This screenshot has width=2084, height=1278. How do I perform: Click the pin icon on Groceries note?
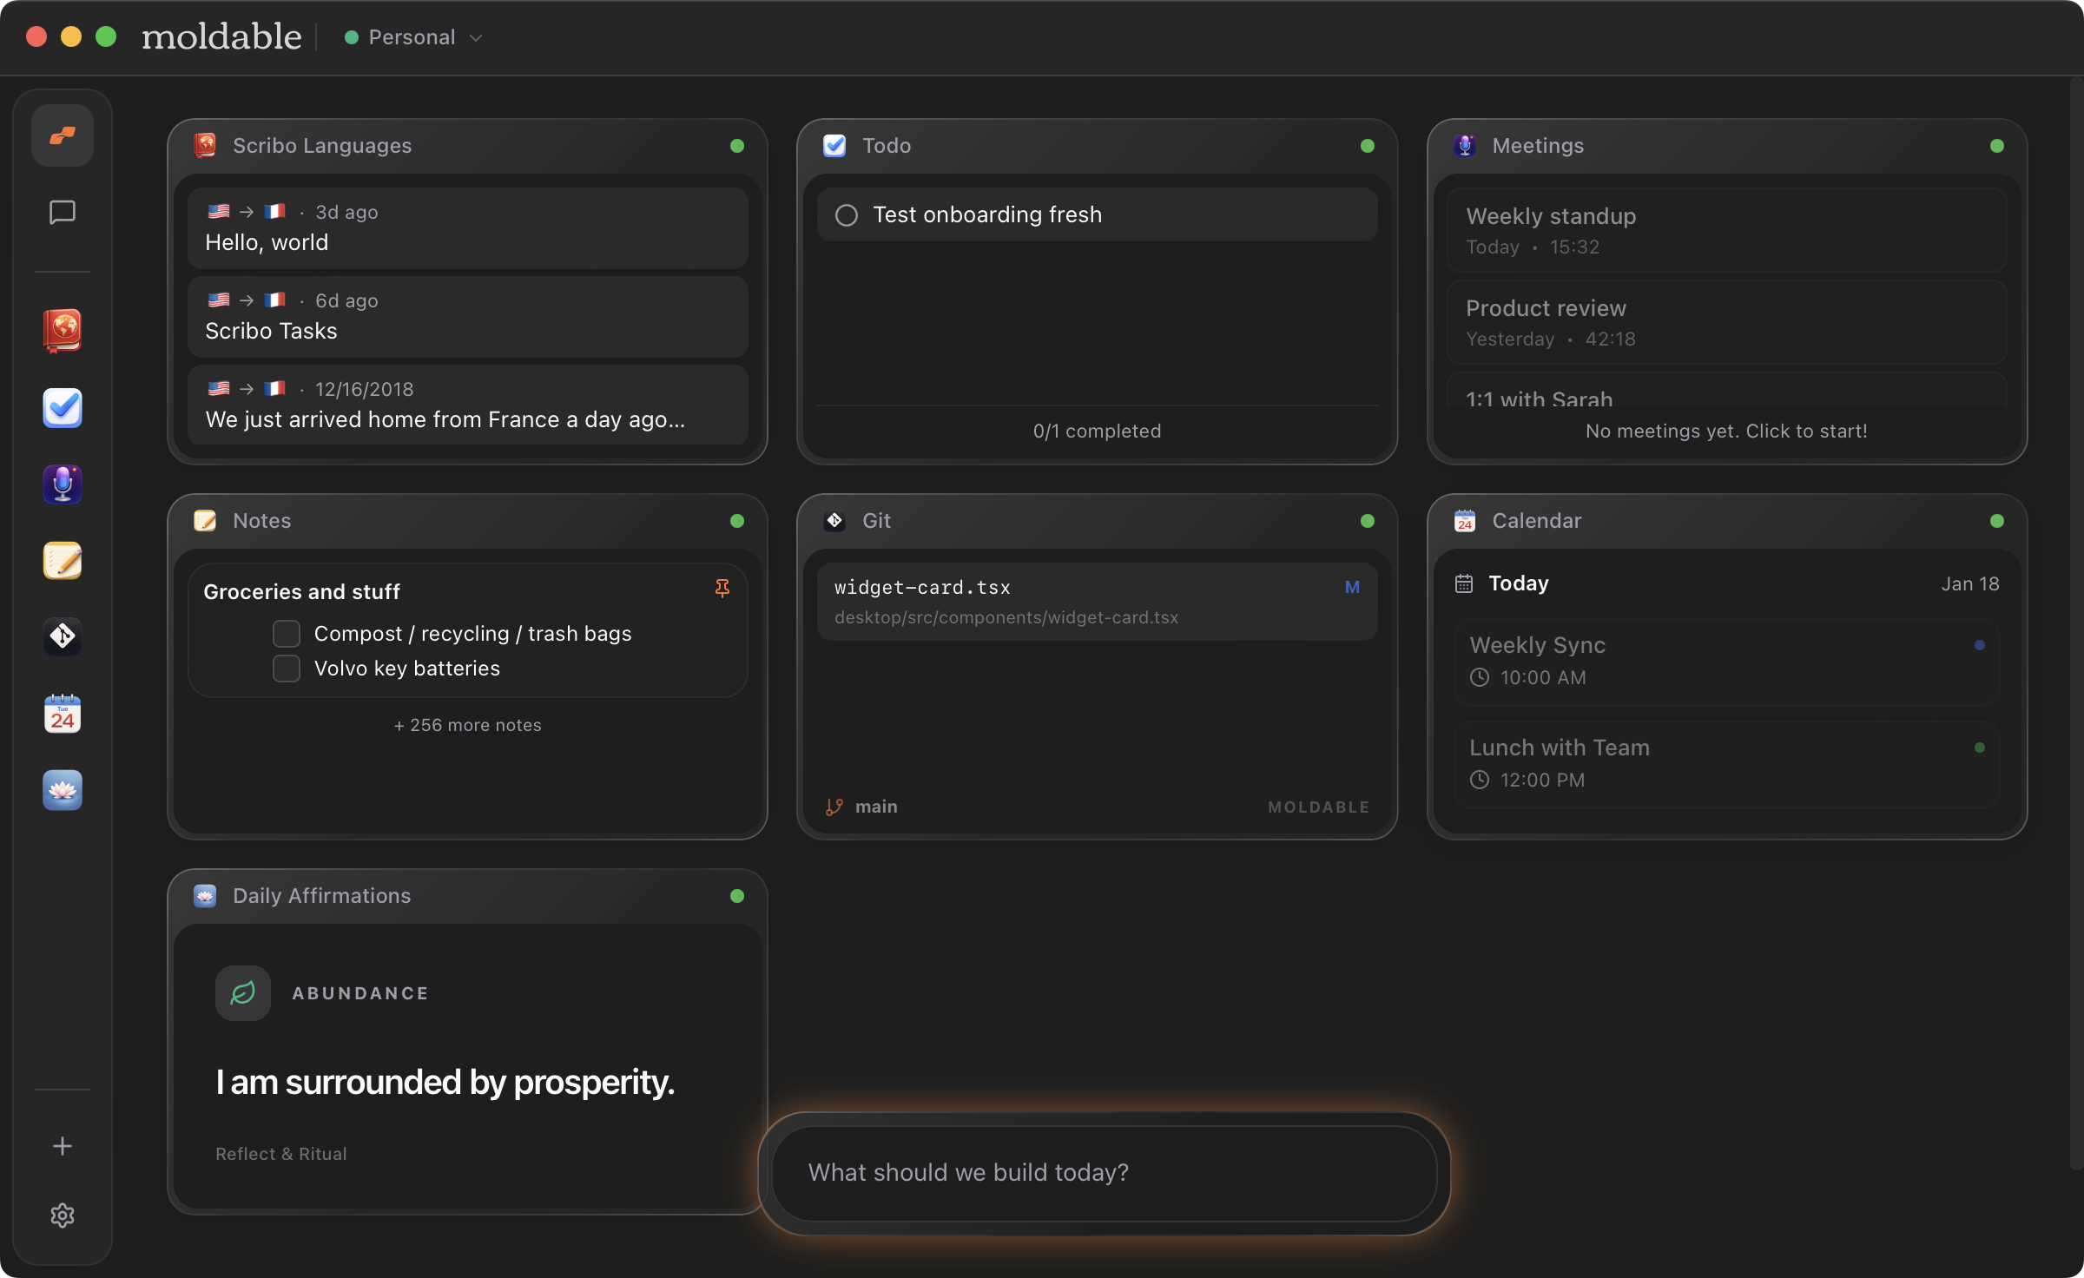pyautogui.click(x=722, y=589)
